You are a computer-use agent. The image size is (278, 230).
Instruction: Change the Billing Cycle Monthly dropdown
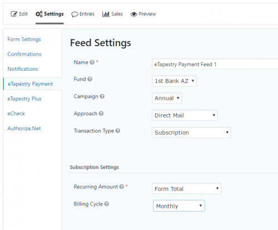tap(179, 205)
